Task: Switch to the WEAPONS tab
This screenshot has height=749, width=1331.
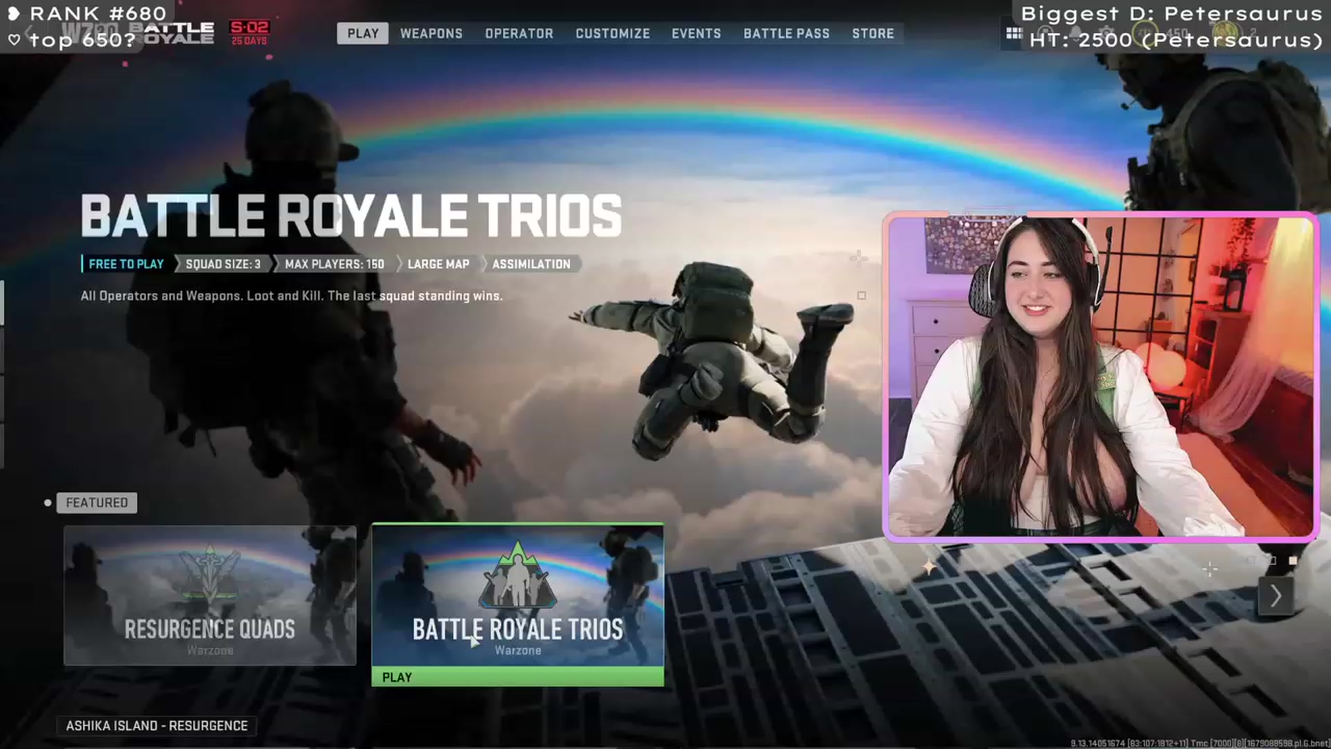Action: coord(431,33)
